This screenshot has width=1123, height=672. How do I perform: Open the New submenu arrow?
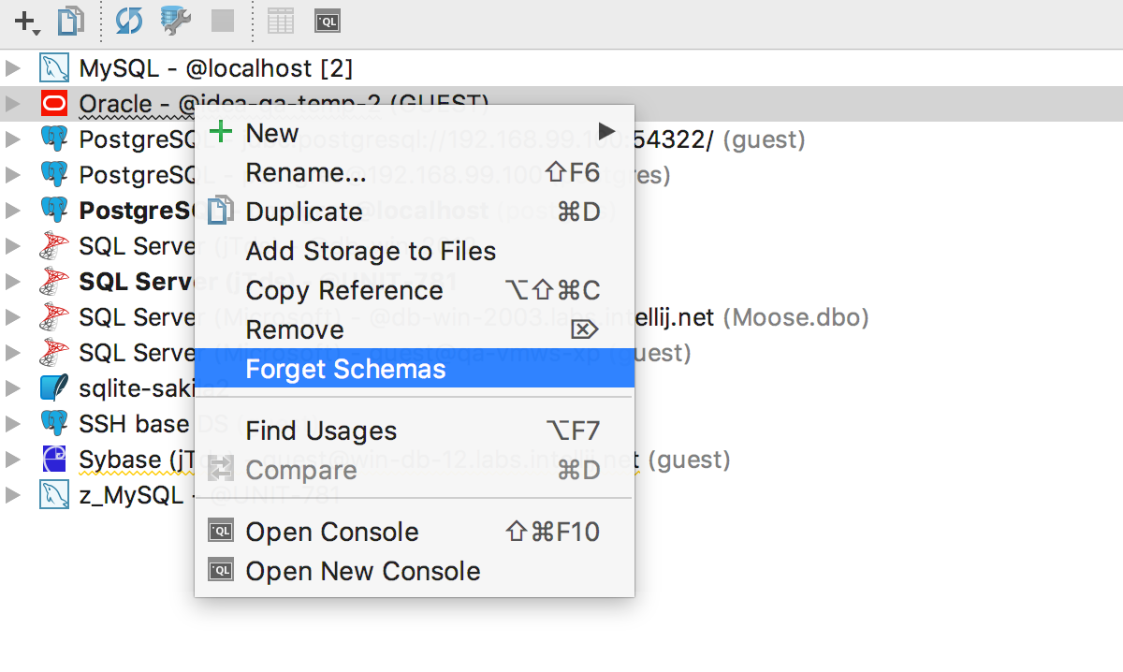pos(606,130)
